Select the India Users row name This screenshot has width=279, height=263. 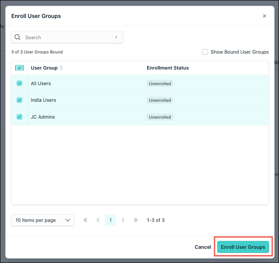(x=43, y=100)
